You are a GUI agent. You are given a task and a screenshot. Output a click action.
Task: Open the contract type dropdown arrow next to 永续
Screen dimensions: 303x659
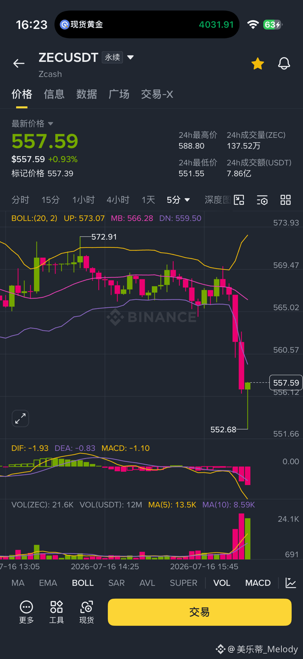(130, 57)
